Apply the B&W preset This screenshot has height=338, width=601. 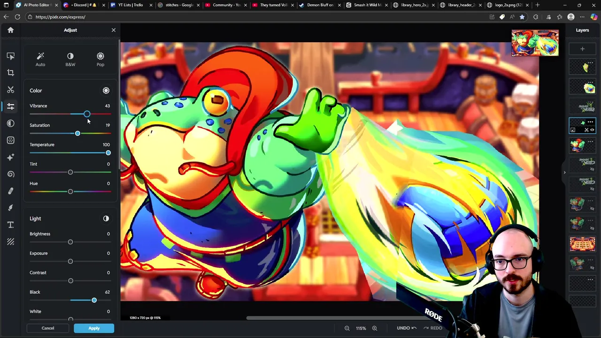tap(70, 59)
